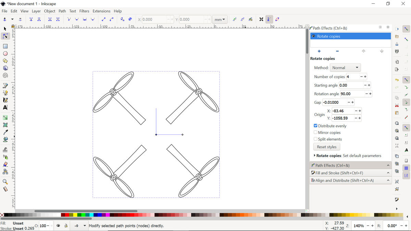
Task: Select the Spray tool
Action: [x=5, y=157]
